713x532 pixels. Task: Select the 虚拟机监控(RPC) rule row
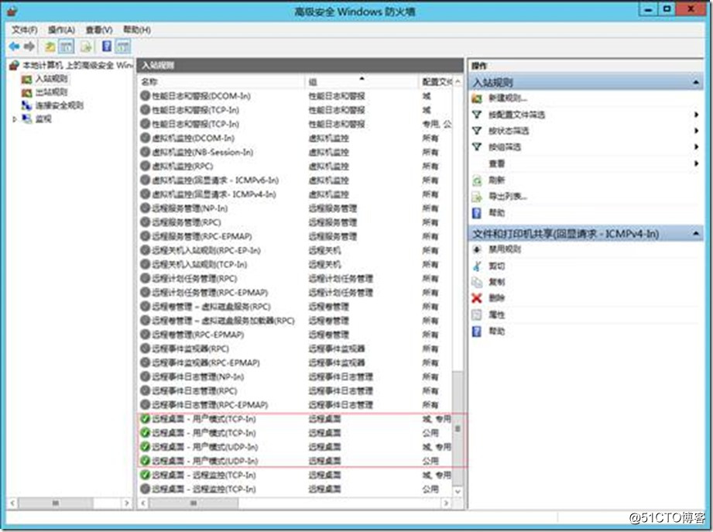pos(295,166)
